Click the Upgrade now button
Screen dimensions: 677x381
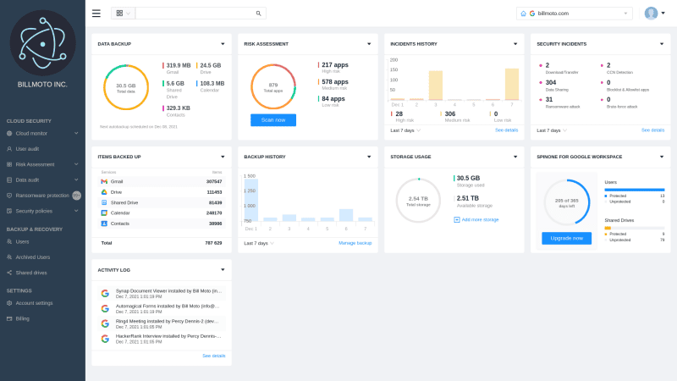[566, 238]
